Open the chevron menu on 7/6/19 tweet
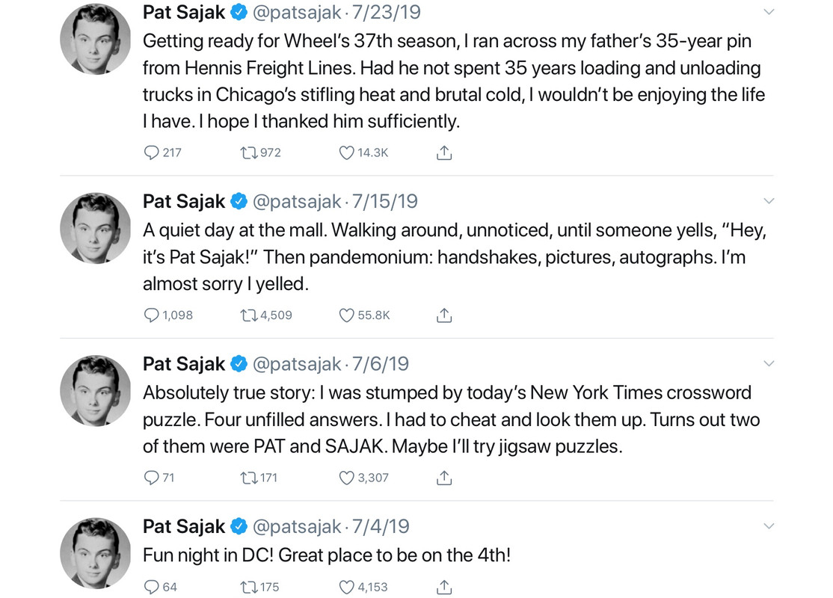The height and width of the screenshot is (598, 833). click(769, 364)
